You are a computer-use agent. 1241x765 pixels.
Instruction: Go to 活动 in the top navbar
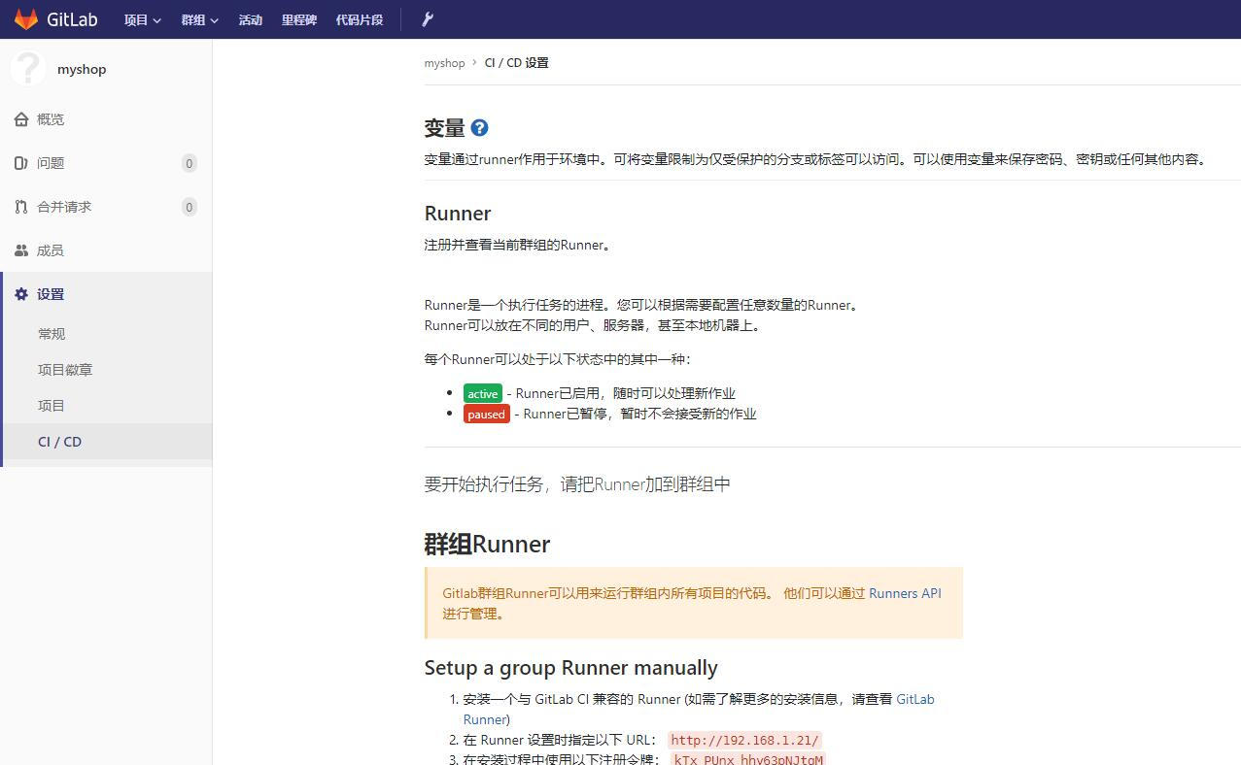point(251,19)
